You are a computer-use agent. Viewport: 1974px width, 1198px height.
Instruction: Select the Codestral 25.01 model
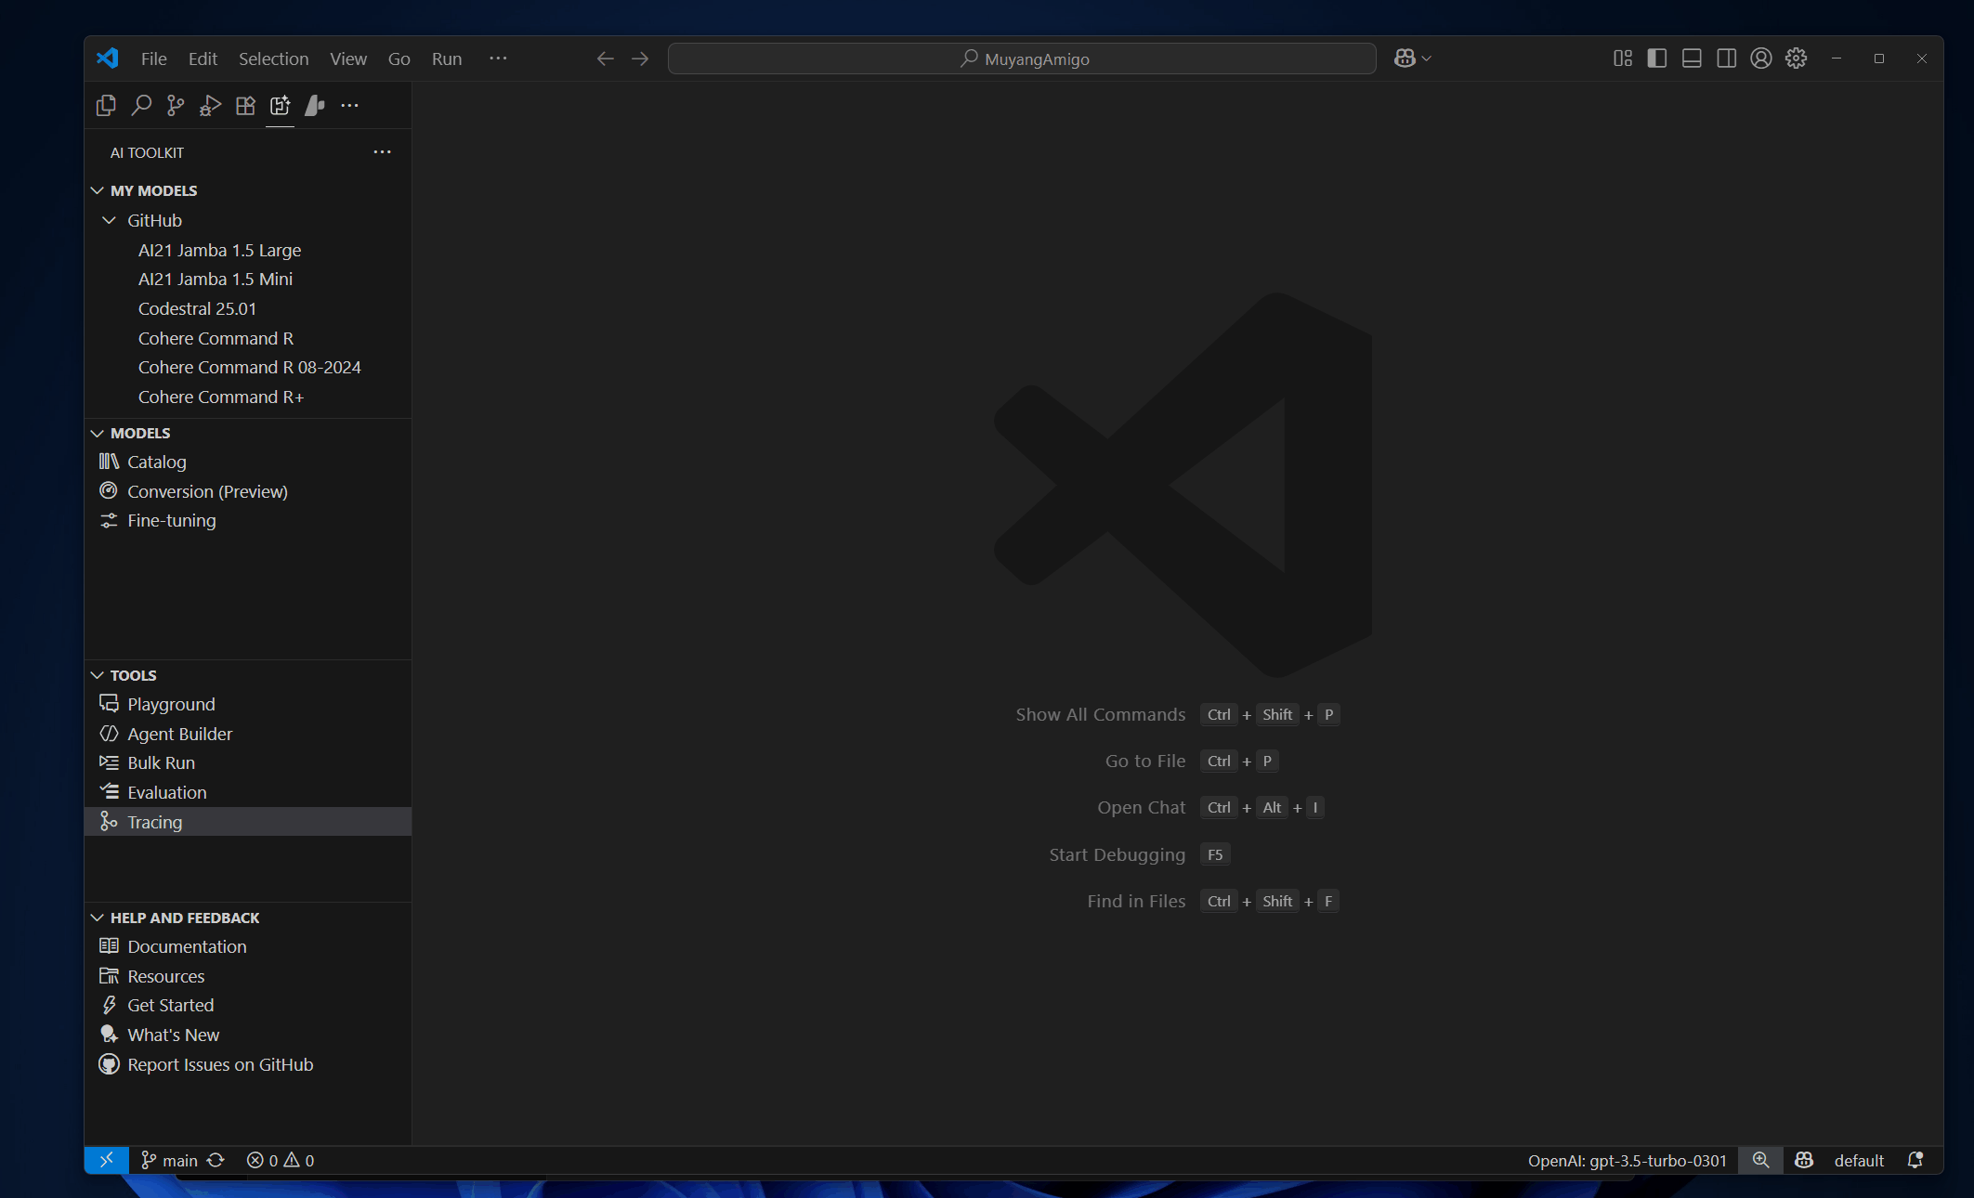point(248,308)
